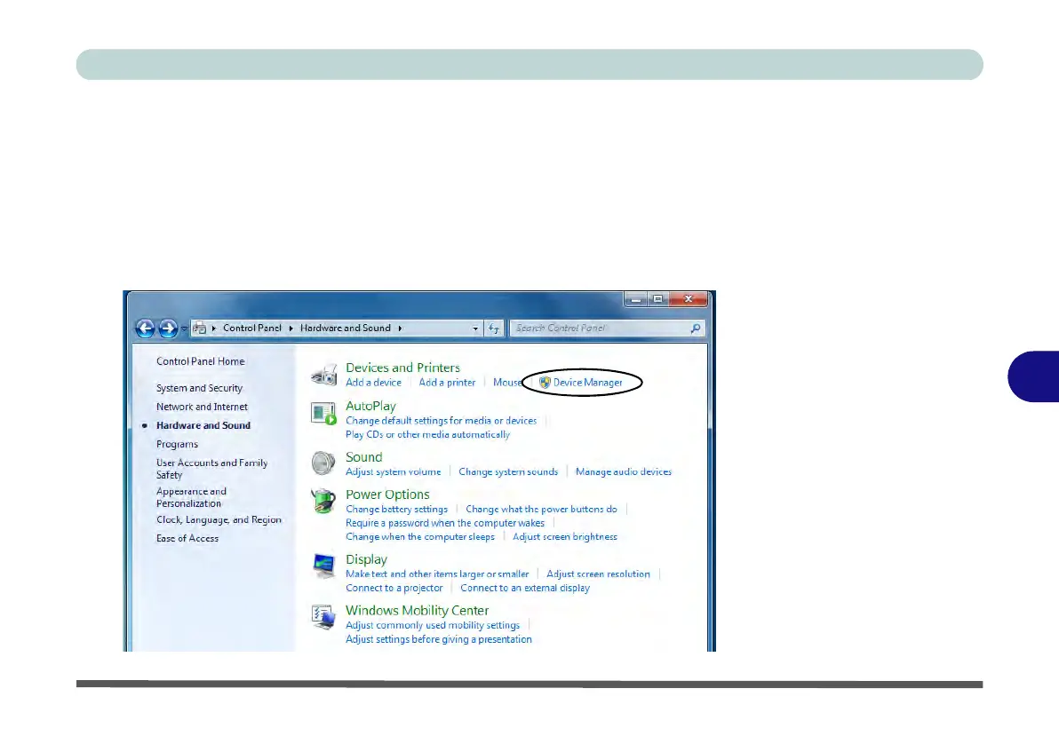Image resolution: width=1059 pixels, height=744 pixels.
Task: Close the Control Panel window
Action: 689,299
